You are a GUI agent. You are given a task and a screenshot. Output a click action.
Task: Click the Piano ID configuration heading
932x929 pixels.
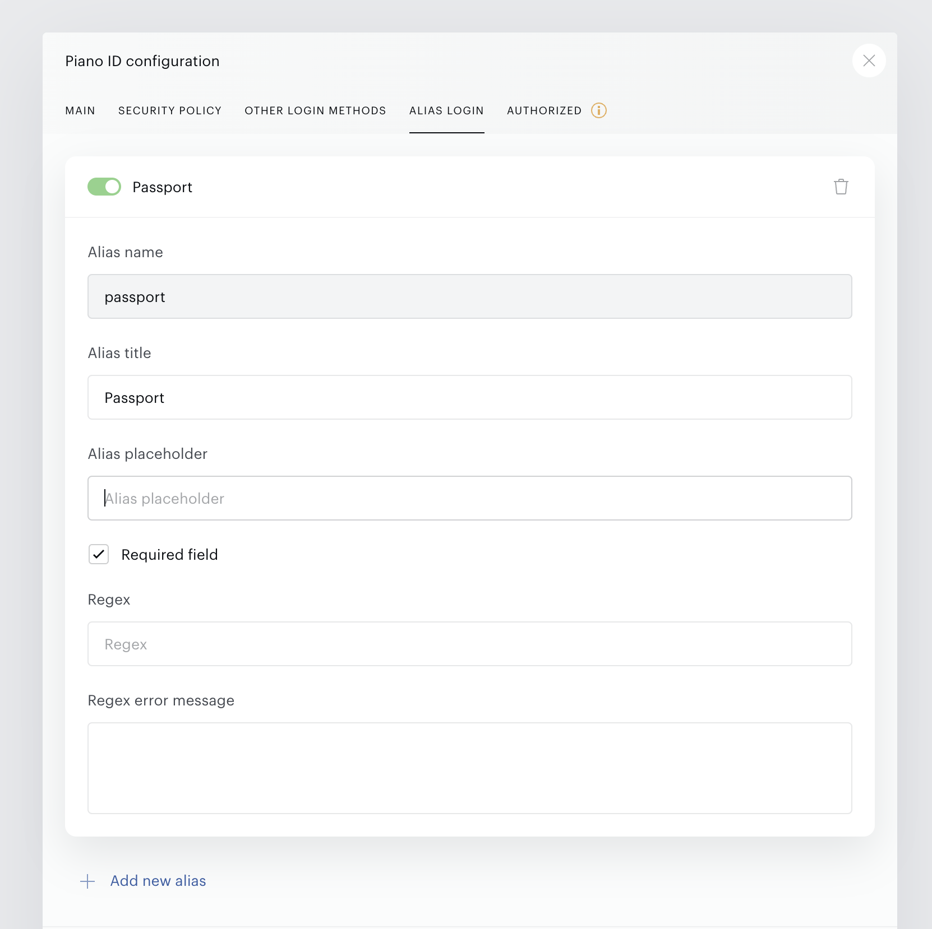pyautogui.click(x=142, y=61)
